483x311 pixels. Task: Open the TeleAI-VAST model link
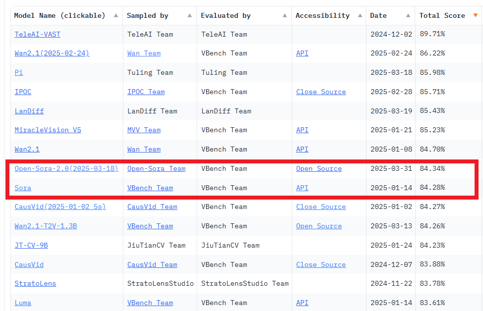coord(37,34)
